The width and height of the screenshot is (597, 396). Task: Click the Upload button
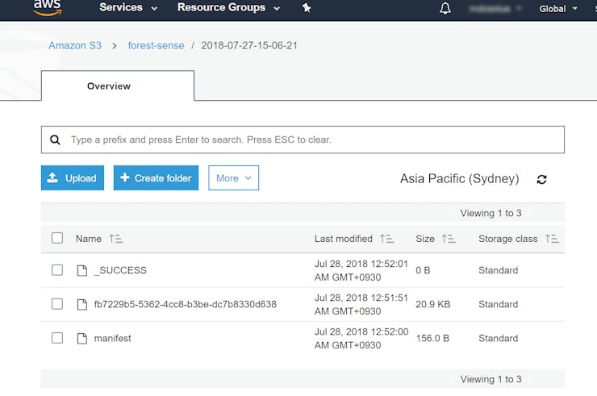coord(73,177)
